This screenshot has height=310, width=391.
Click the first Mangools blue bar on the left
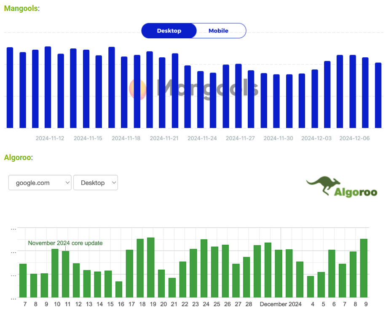10,88
